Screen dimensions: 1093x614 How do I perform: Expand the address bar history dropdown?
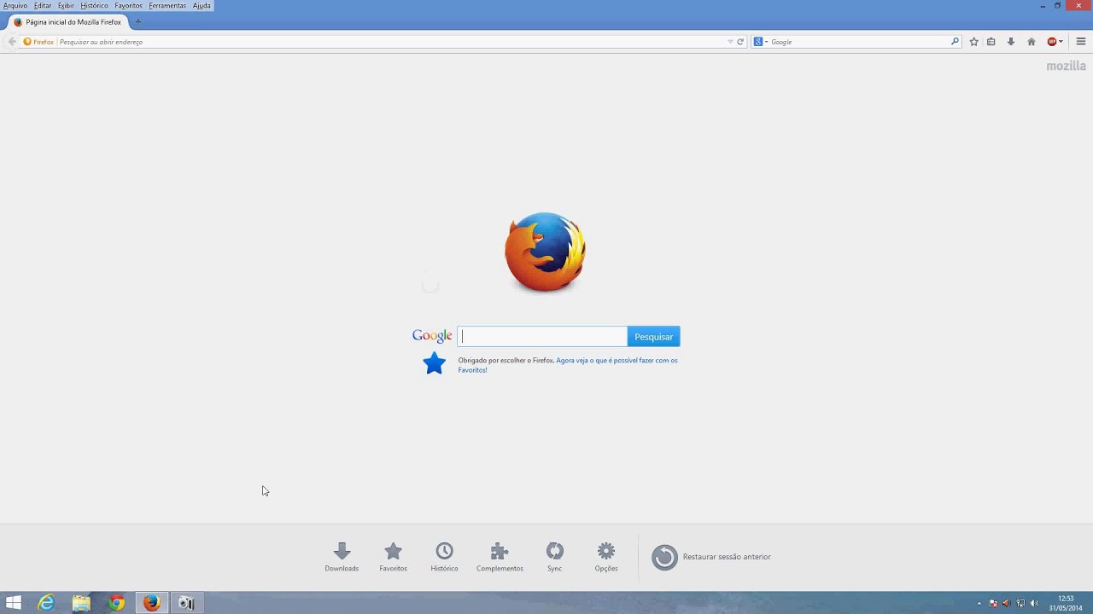(x=730, y=42)
